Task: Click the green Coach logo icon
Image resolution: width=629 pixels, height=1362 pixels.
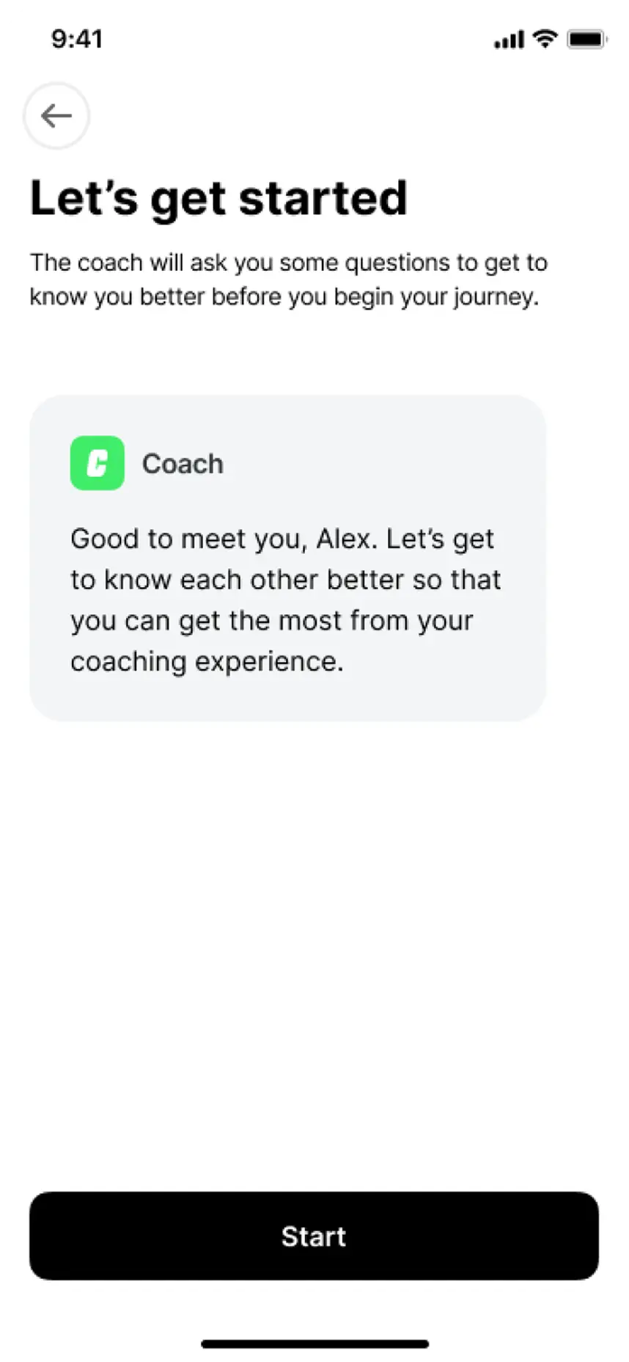Action: [97, 464]
